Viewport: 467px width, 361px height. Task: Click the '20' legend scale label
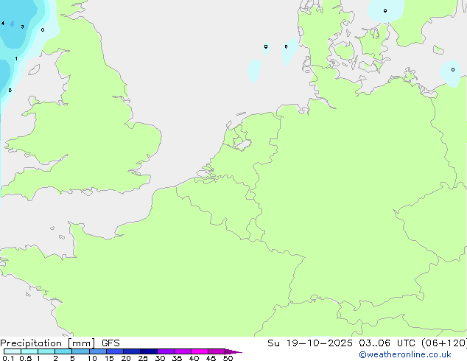click(126, 358)
